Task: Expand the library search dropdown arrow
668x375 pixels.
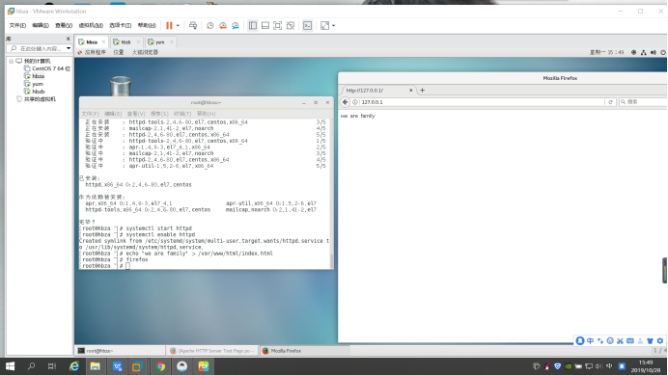Action: (x=69, y=48)
